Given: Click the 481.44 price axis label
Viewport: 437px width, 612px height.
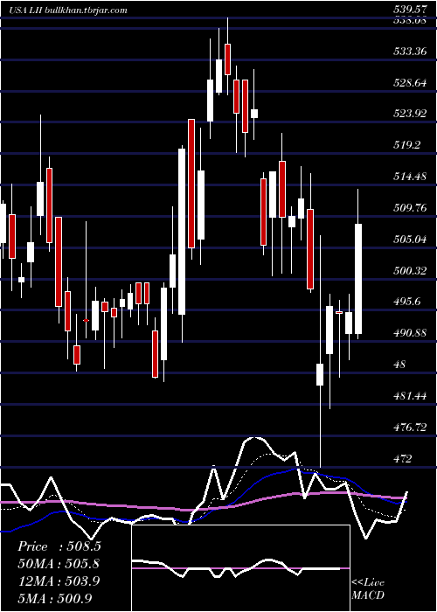Looking at the screenshot, I should tap(410, 396).
